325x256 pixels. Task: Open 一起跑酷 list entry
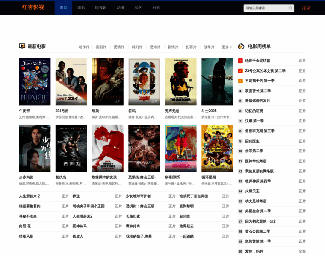click(x=186, y=236)
